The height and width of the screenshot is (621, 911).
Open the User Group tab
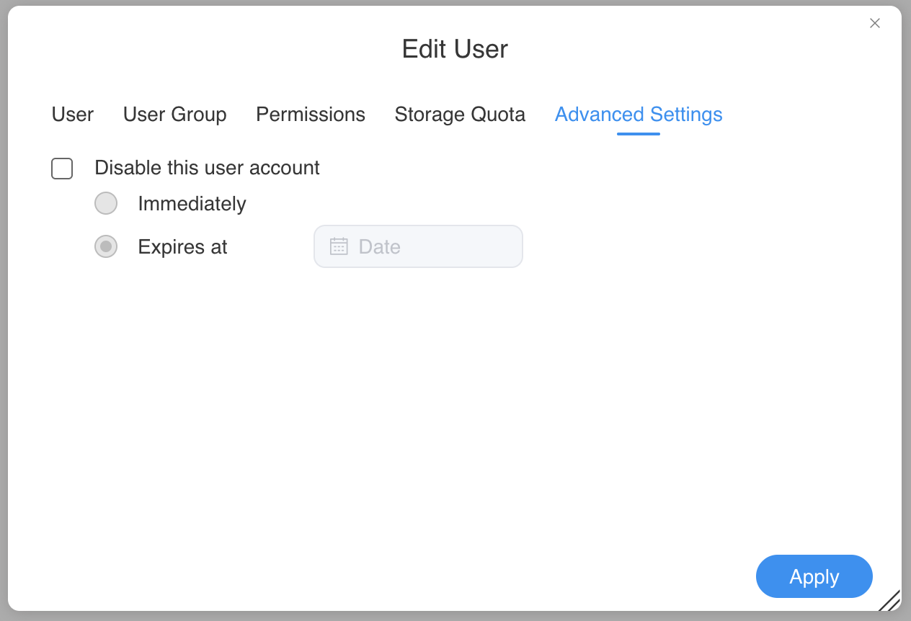[175, 115]
